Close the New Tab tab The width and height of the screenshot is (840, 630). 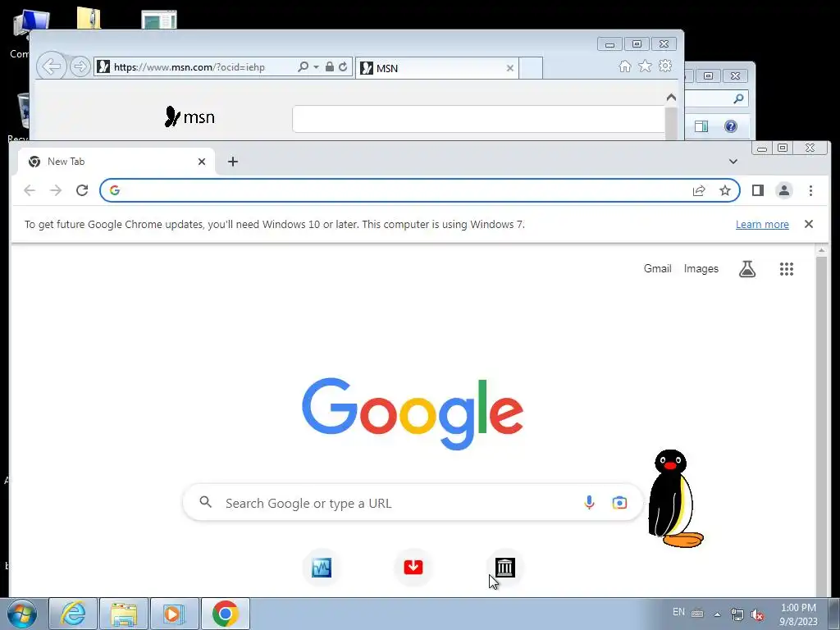coord(202,162)
